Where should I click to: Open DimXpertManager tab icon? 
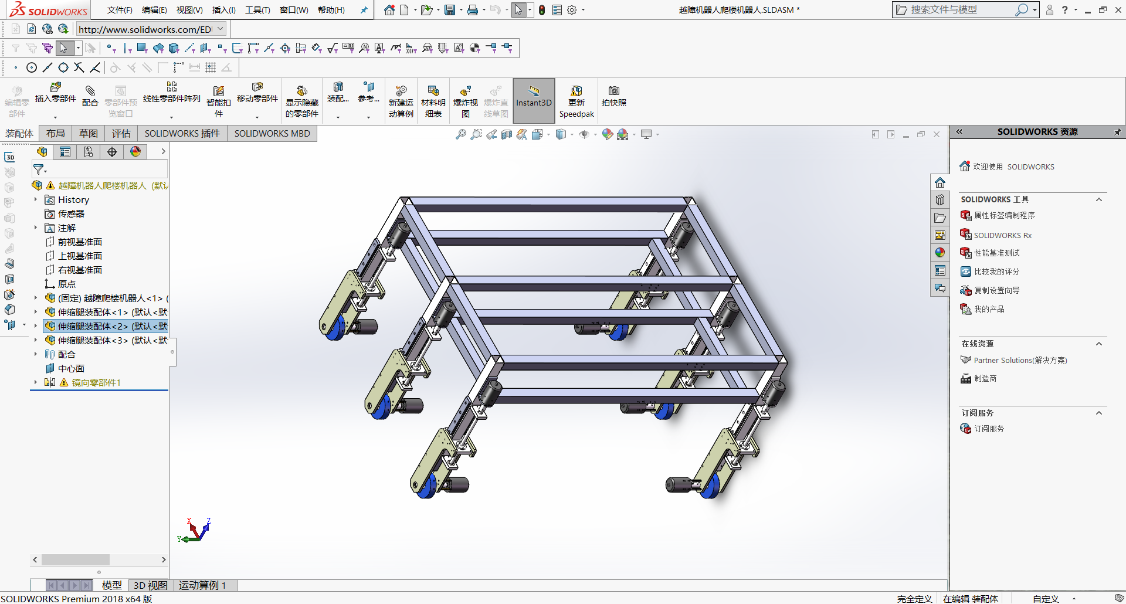(112, 152)
